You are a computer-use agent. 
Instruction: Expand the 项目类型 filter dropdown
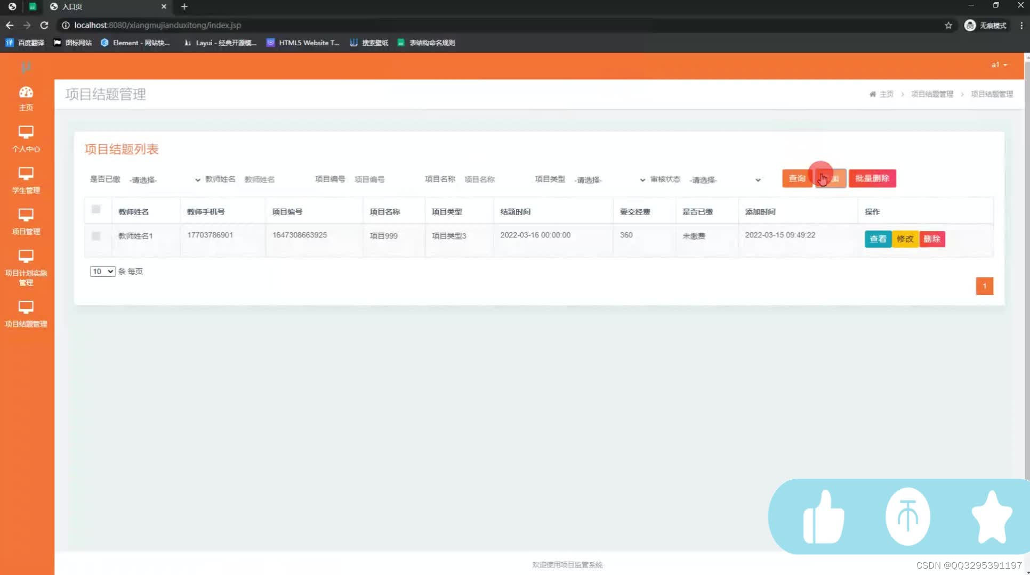click(610, 180)
